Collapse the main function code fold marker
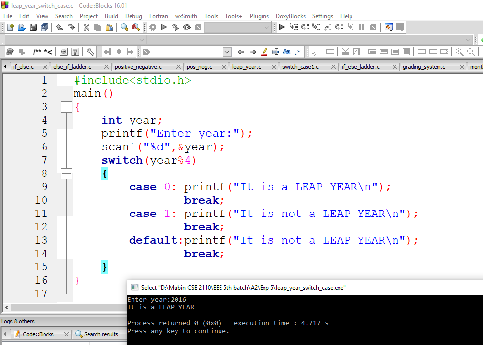 [66, 106]
